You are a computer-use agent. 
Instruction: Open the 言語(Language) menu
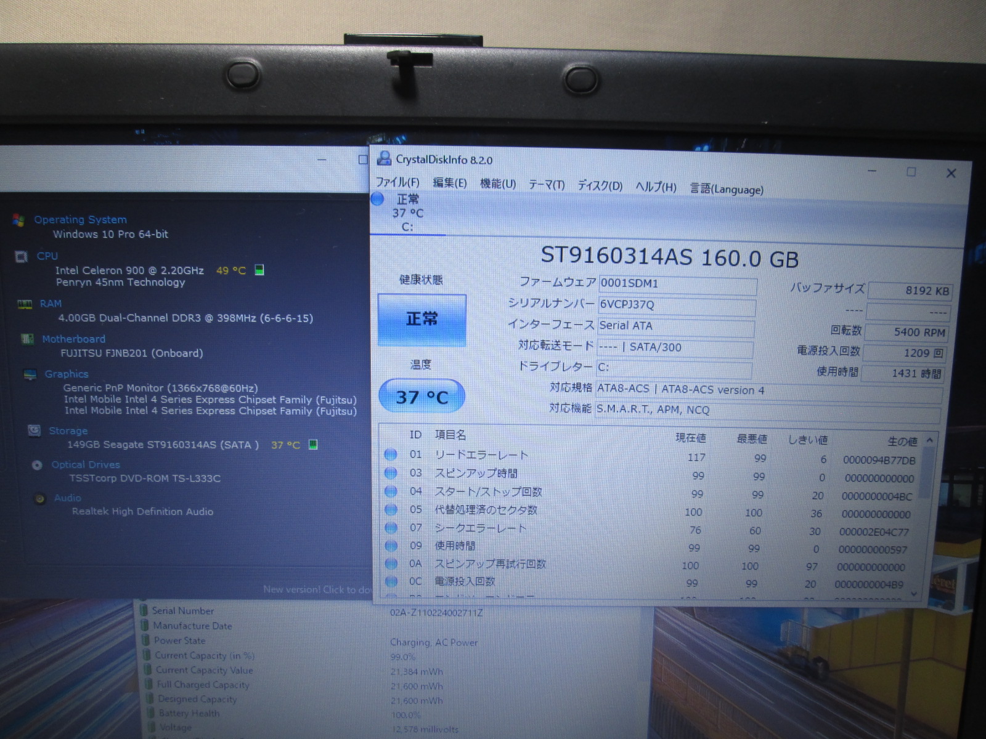726,188
